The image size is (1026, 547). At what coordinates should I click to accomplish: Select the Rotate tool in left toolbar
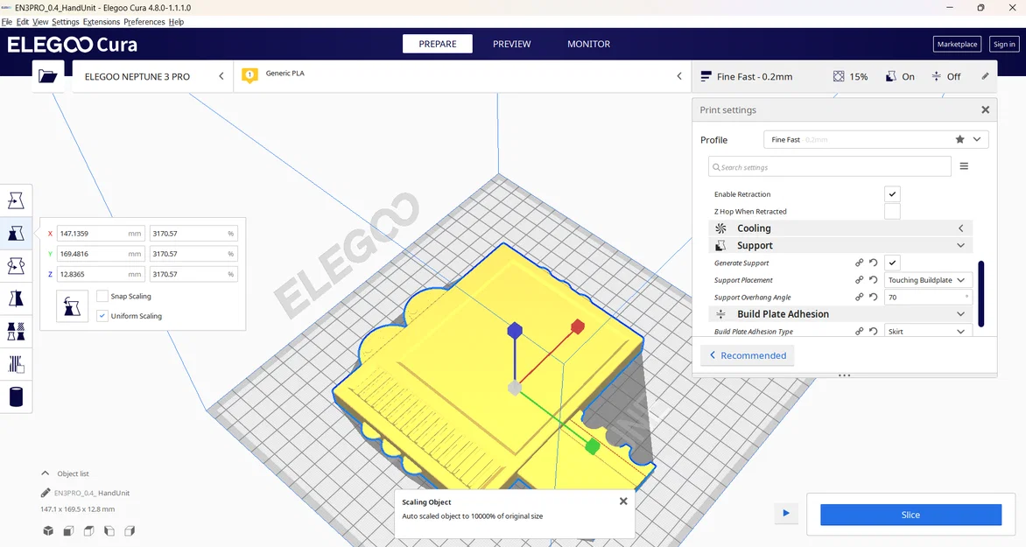tap(16, 266)
